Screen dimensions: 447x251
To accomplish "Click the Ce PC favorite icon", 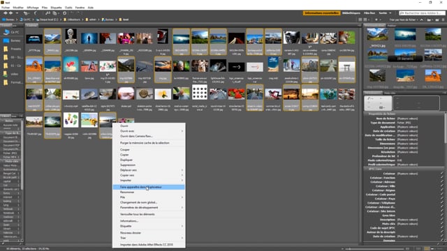I will (x=6, y=32).
